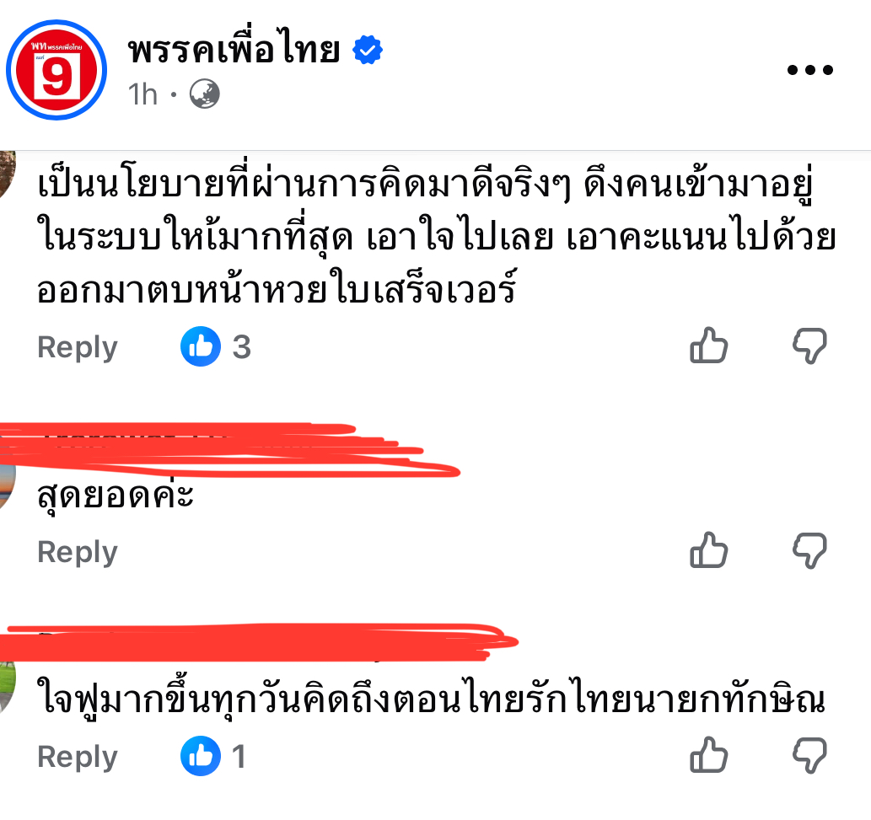Screen dimensions: 871x820
Task: Open พรรคเพื่อไทย page name link
Action: click(234, 49)
